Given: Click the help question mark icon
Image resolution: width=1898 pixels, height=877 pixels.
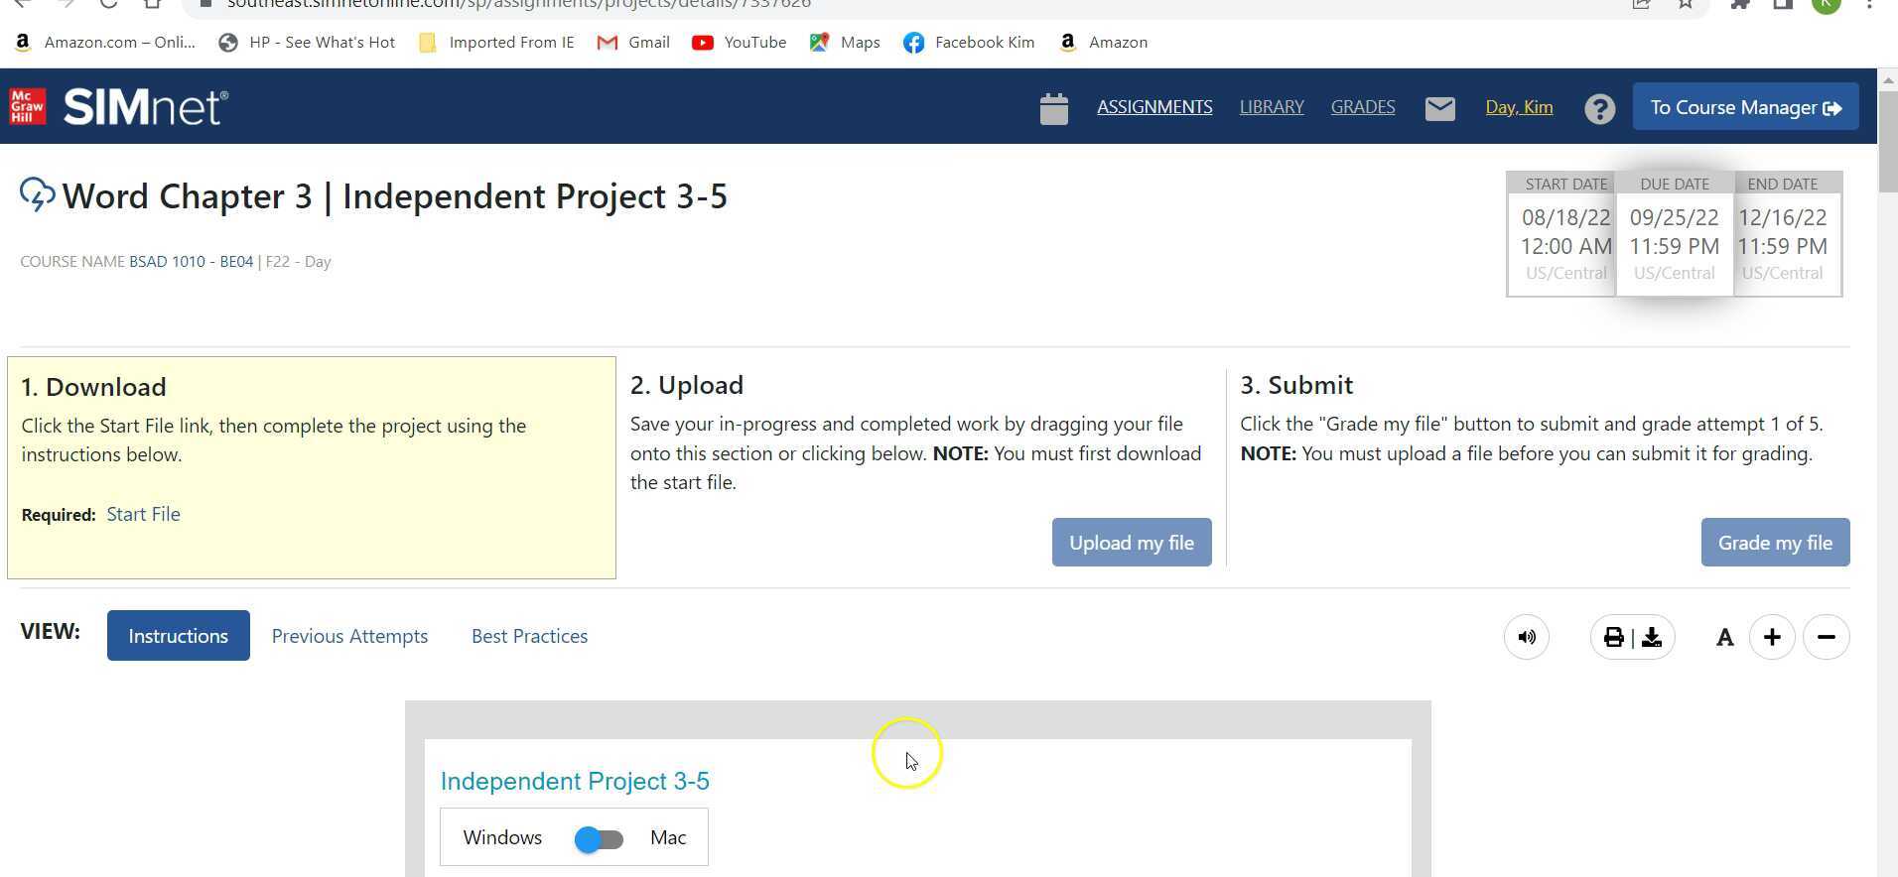Looking at the screenshot, I should click(1599, 108).
